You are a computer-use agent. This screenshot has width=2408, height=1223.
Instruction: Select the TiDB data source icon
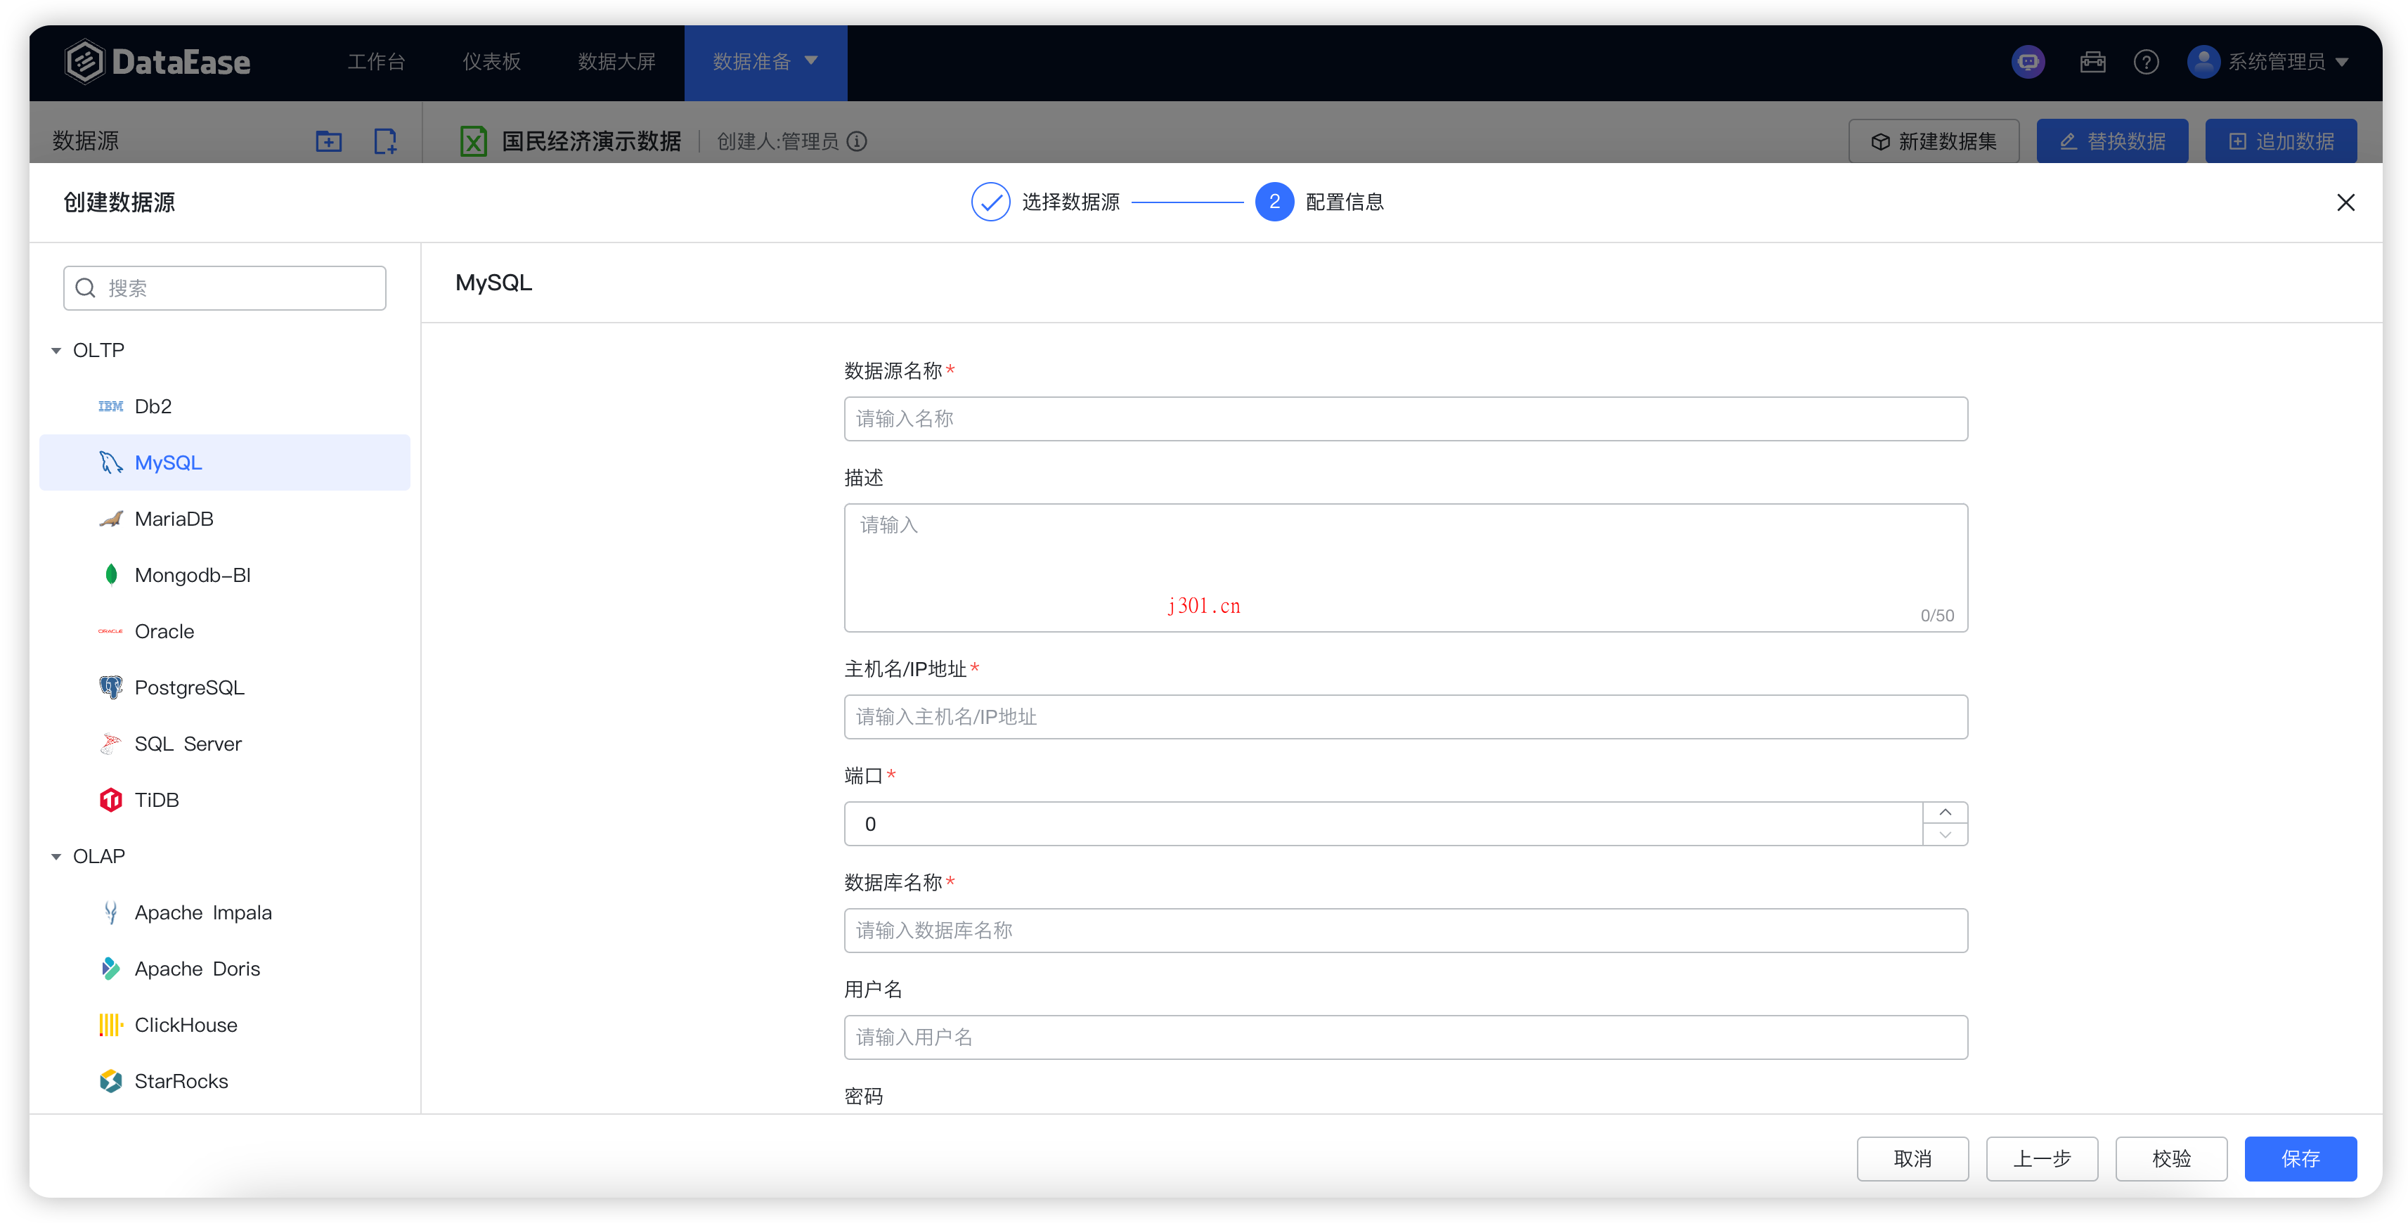pyautogui.click(x=110, y=799)
